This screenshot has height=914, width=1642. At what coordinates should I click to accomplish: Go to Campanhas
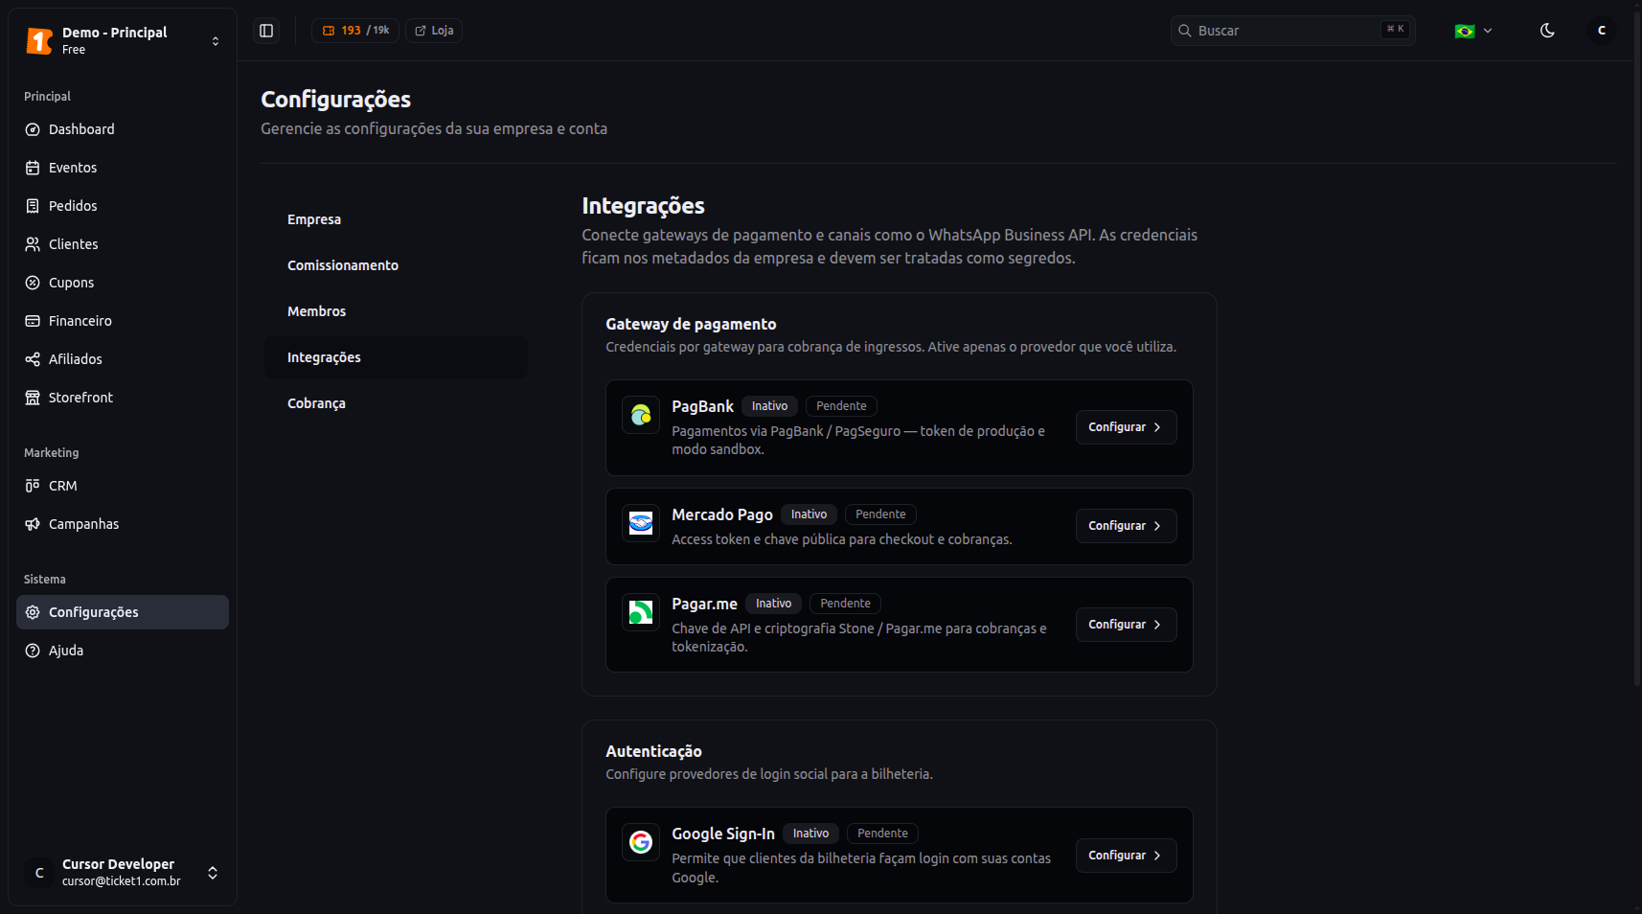click(123, 524)
